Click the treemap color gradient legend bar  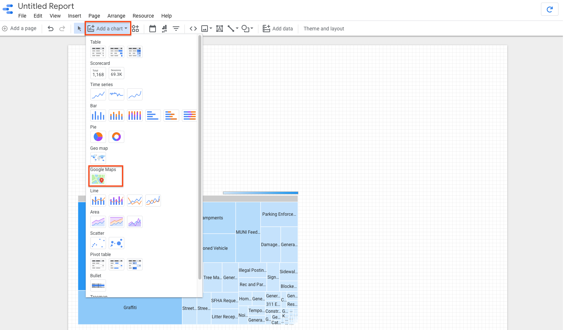click(260, 193)
